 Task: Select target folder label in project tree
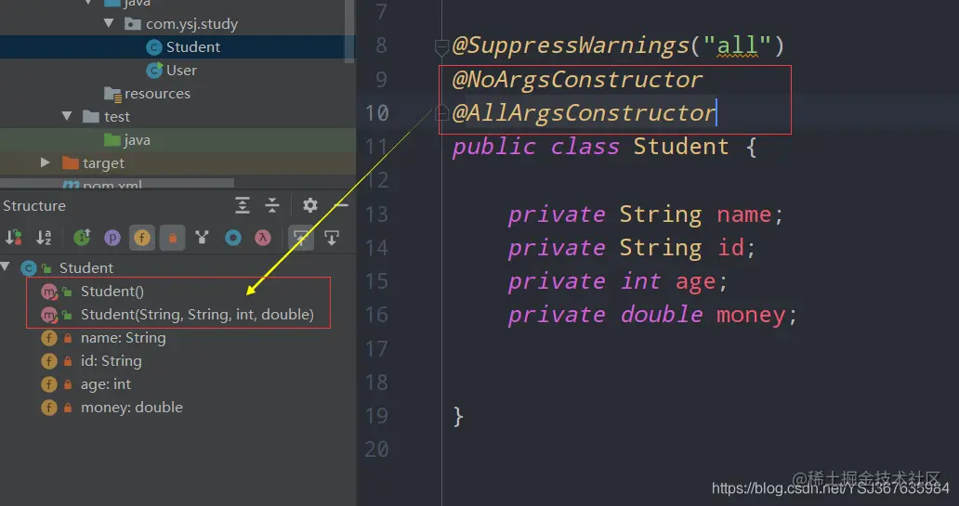(x=103, y=163)
